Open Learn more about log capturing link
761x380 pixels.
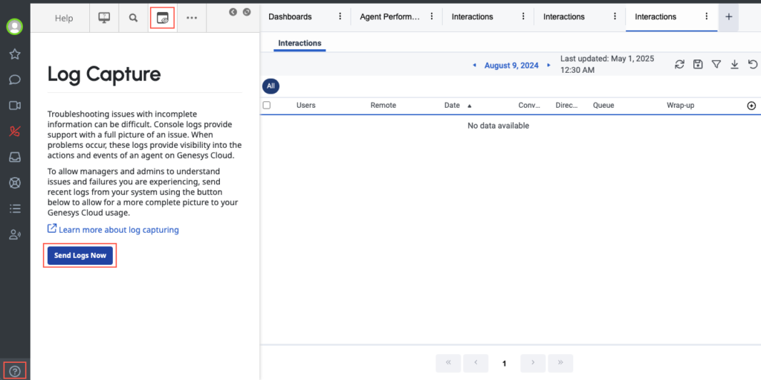pos(118,230)
